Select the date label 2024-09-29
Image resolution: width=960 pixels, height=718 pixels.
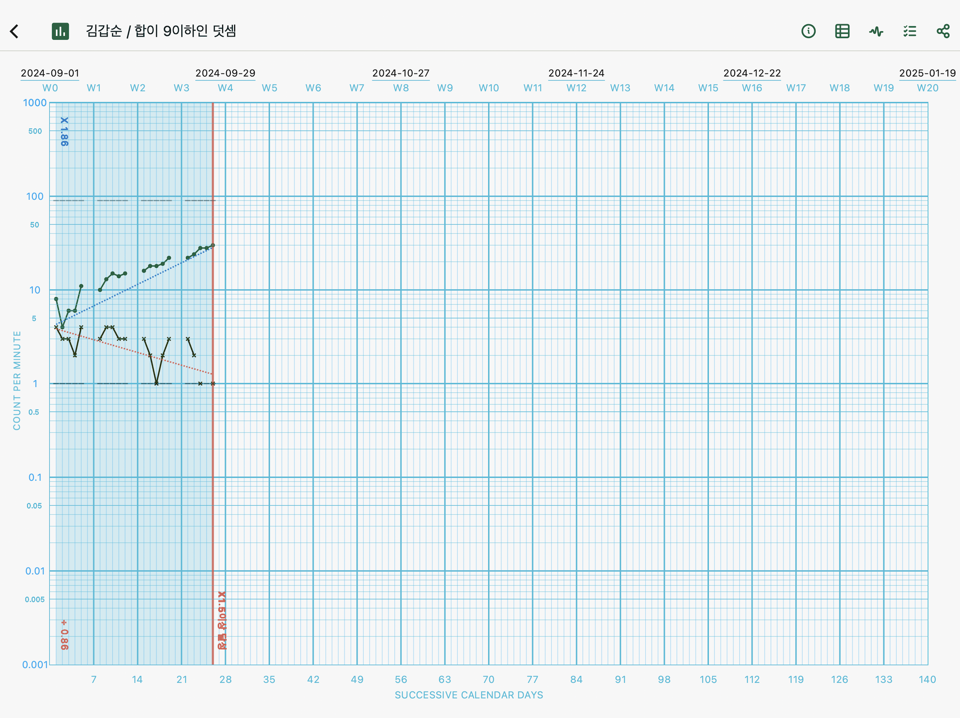(x=225, y=73)
